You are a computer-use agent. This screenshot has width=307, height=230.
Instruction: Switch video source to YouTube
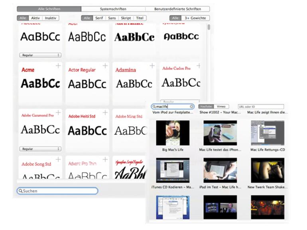206,107
